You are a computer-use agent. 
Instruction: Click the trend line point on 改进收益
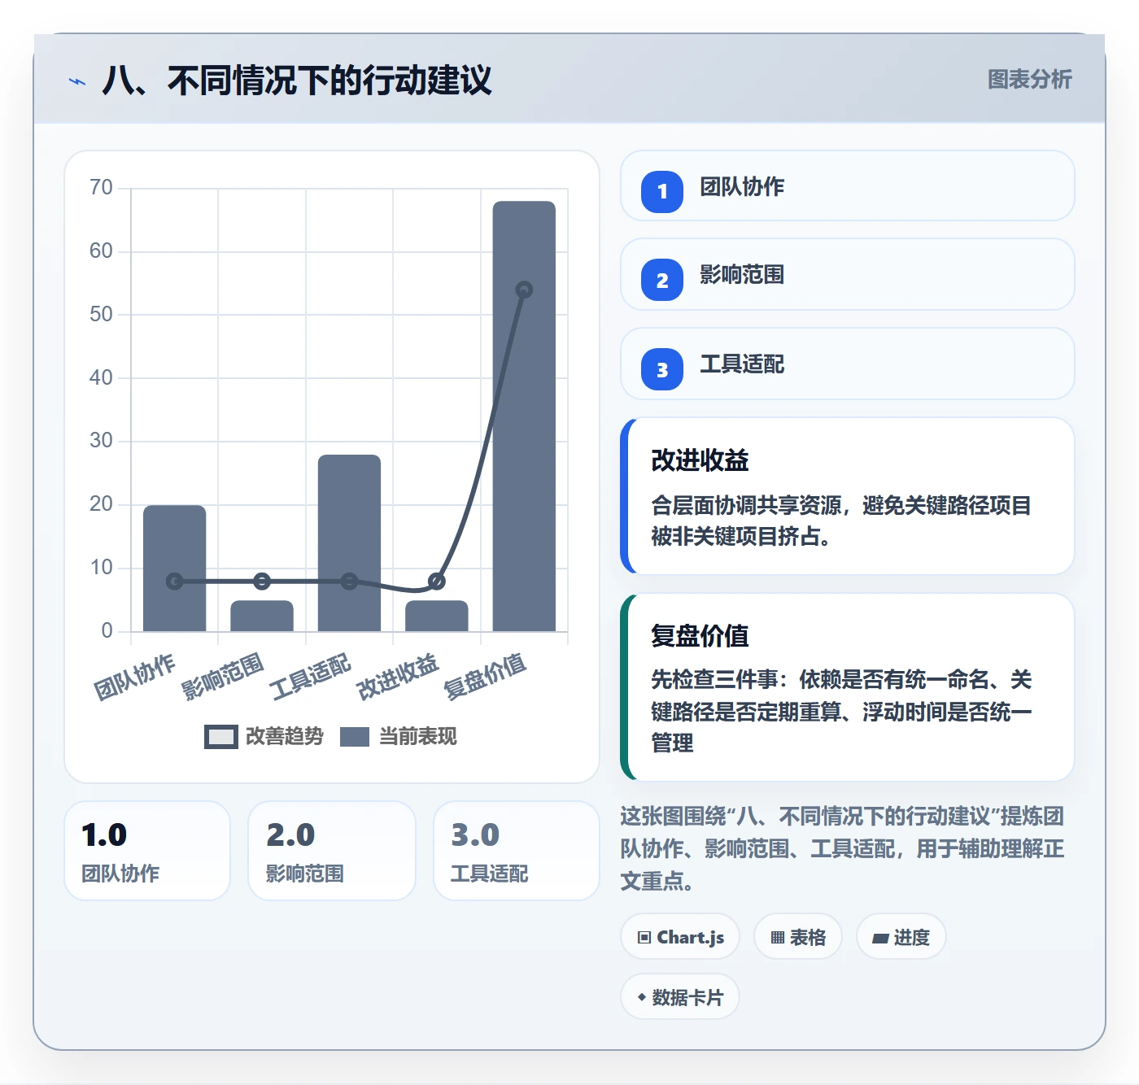pos(437,581)
